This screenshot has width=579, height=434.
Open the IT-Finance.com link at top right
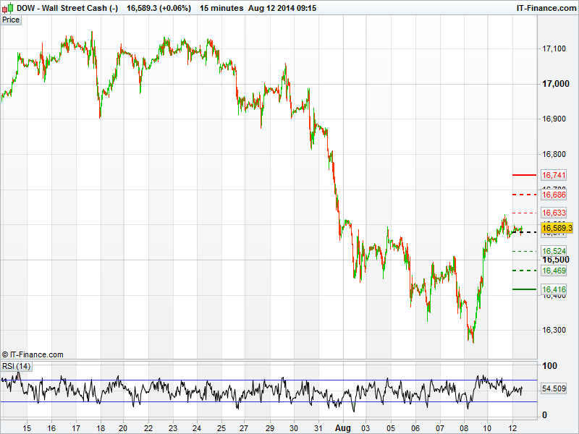[546, 8]
